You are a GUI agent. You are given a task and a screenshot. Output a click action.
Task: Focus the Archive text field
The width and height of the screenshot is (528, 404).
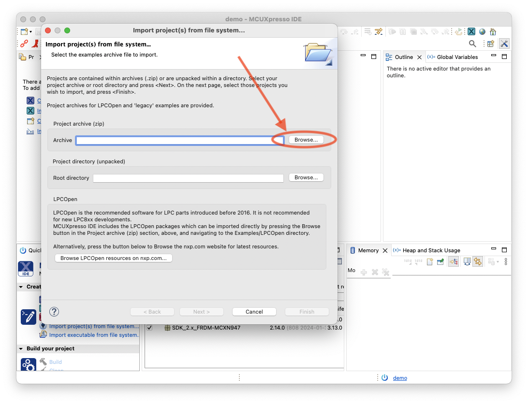tap(180, 141)
